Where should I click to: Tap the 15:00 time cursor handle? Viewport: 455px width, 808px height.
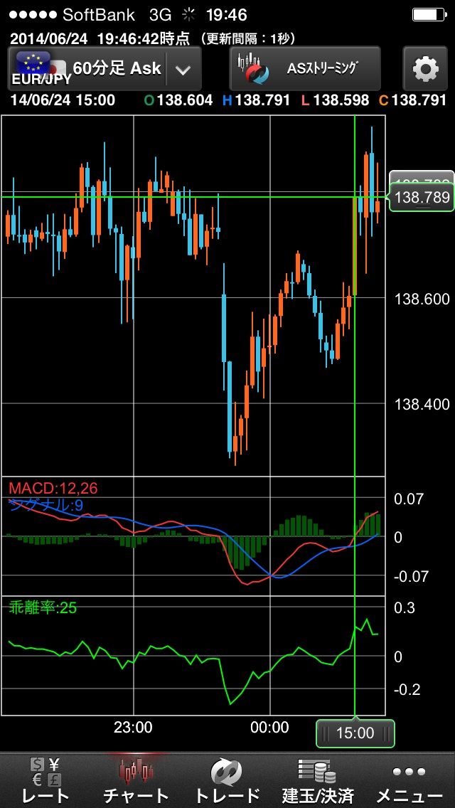(355, 733)
